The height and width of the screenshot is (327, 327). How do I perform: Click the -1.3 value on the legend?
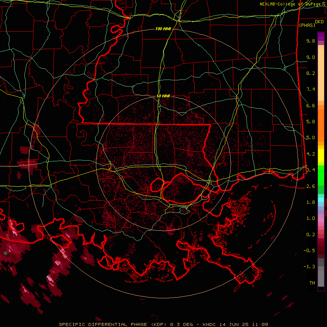309,267
